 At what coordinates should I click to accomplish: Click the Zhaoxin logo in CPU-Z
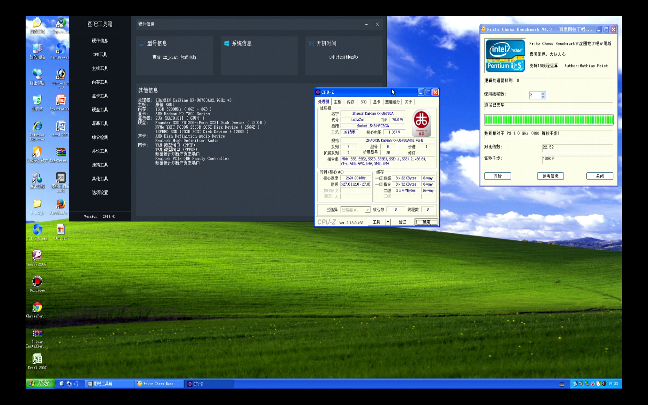tap(421, 123)
